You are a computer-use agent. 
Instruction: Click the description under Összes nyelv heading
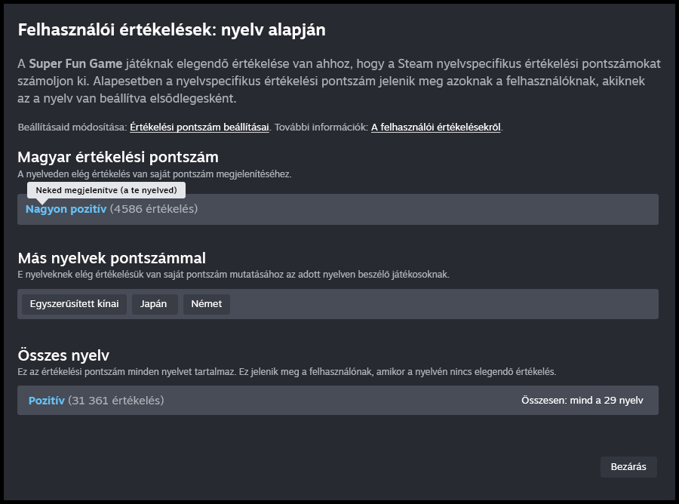tap(287, 372)
